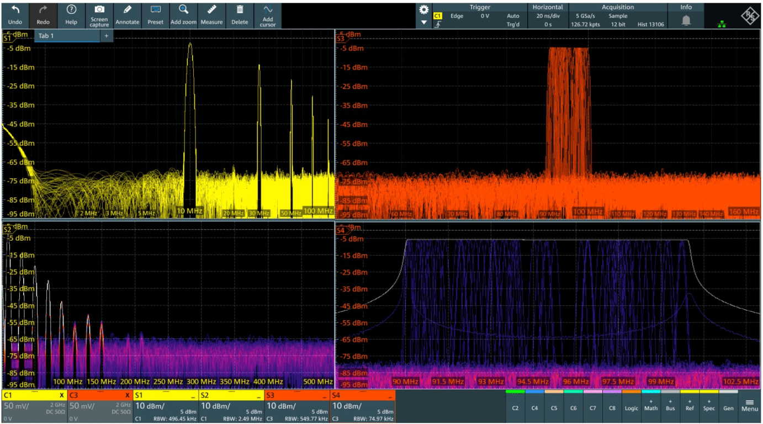Screen dimensions: 763x424
Task: Open the hamburger Menu
Action: (x=750, y=405)
